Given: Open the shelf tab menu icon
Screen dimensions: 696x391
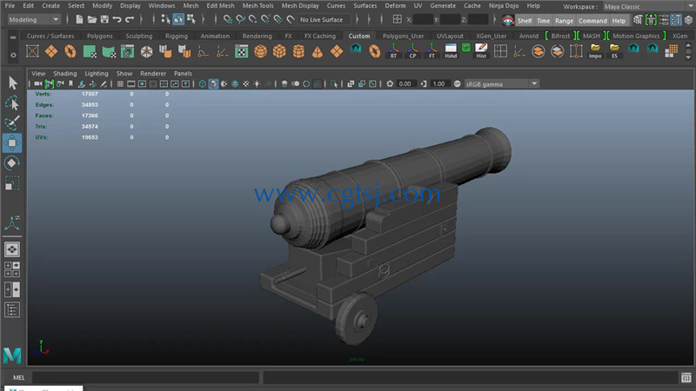Looking at the screenshot, I should pyautogui.click(x=13, y=37).
